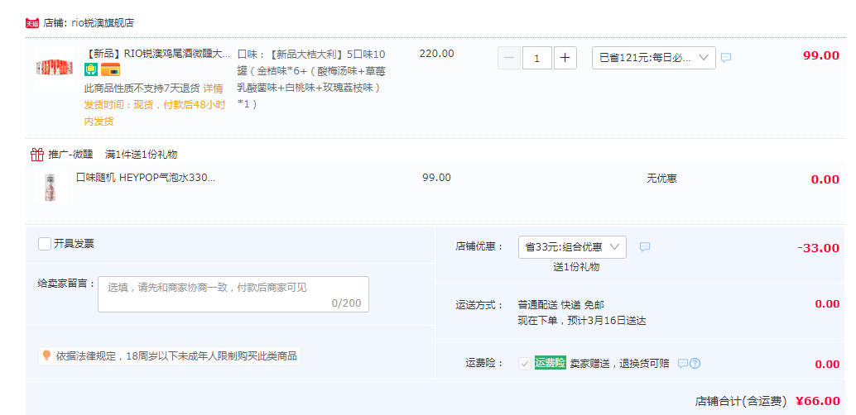856x415 pixels.
Task: Increase quantity with the plus button
Action: (x=565, y=58)
